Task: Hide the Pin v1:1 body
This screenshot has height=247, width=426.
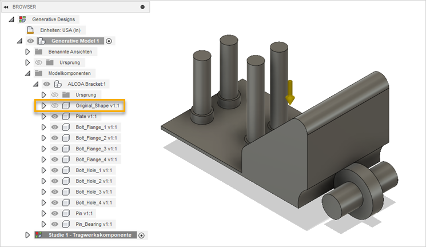Action: coord(55,213)
